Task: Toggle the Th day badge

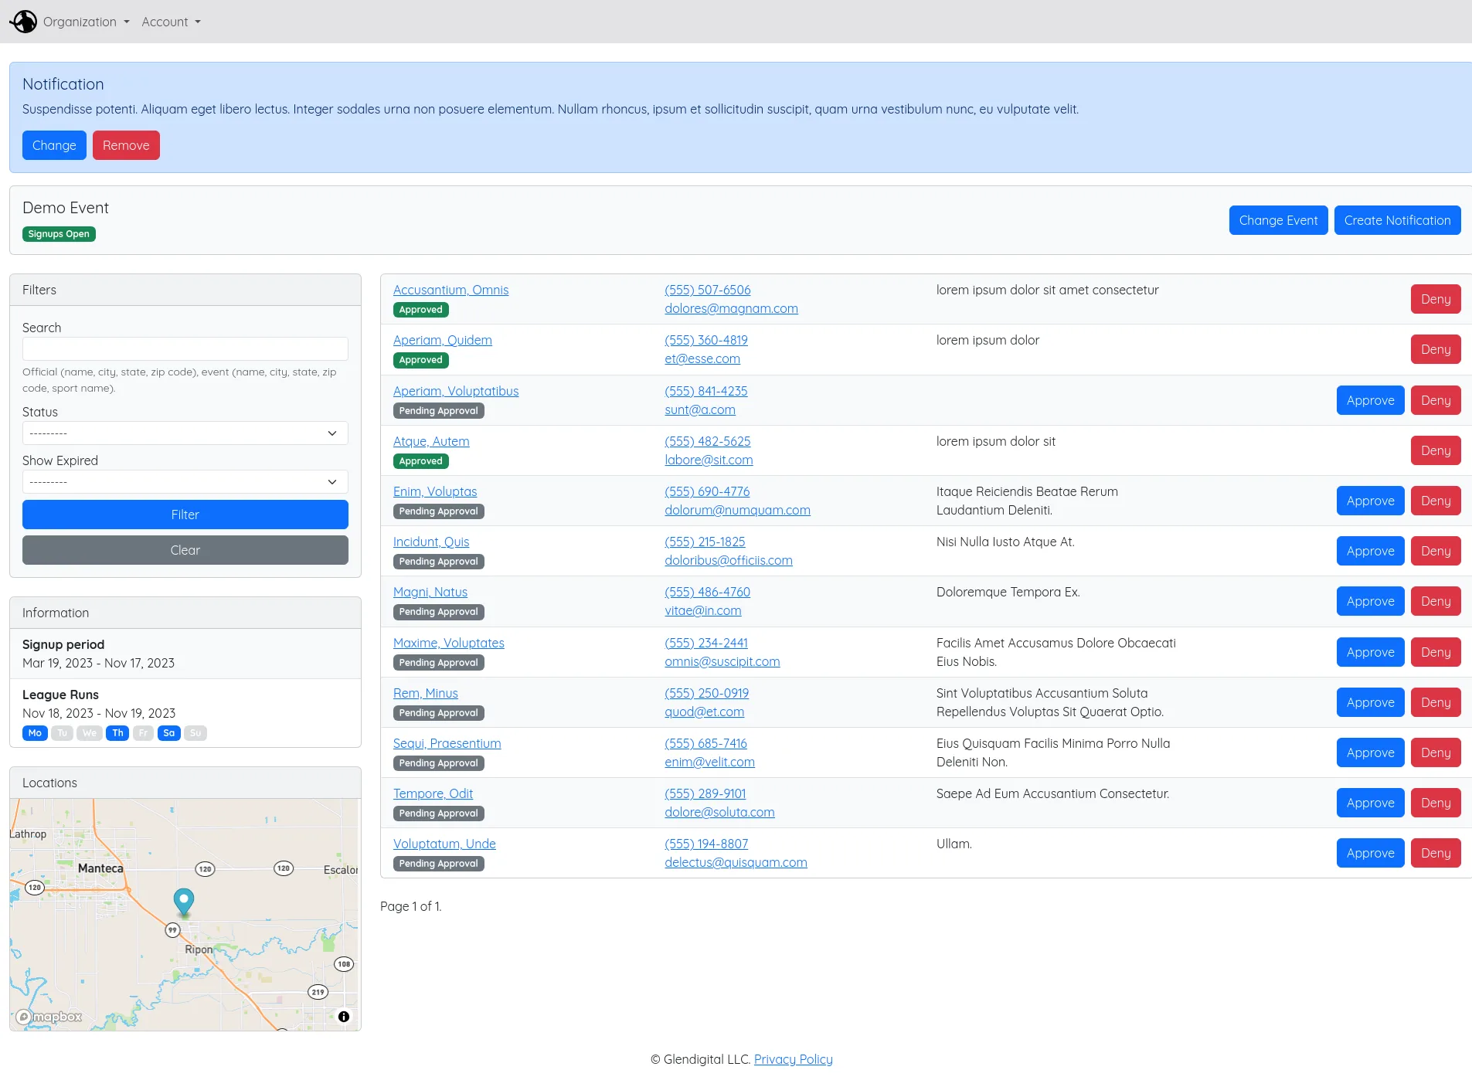Action: click(x=117, y=733)
